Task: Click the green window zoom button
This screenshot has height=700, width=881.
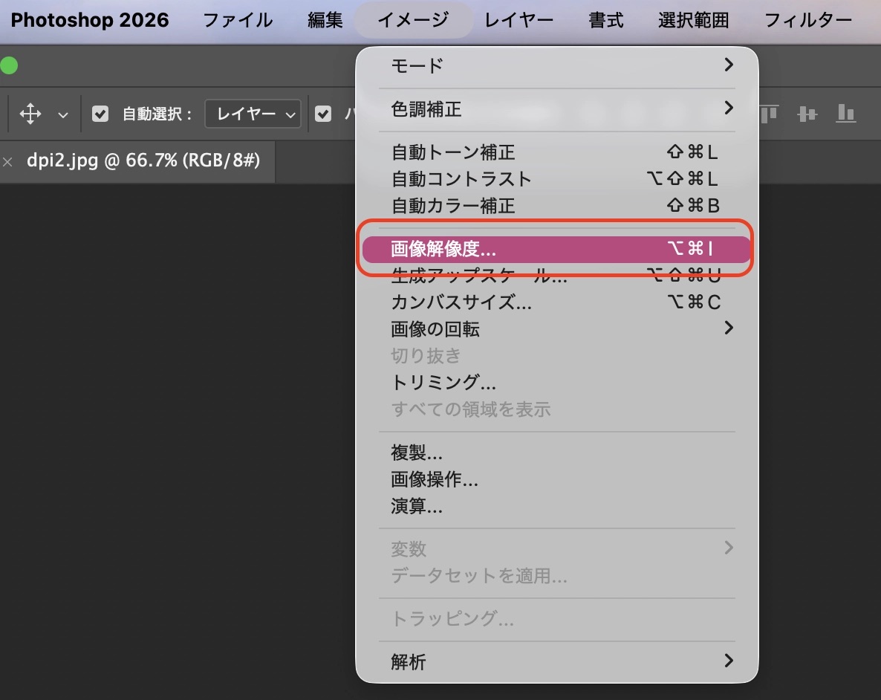Action: 9,66
